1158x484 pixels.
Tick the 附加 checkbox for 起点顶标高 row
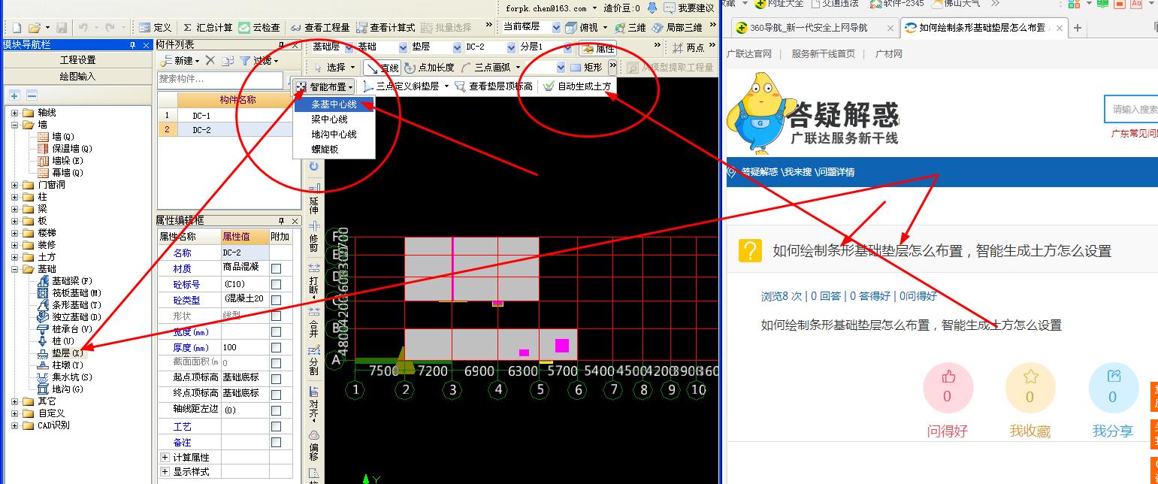pyautogui.click(x=277, y=377)
